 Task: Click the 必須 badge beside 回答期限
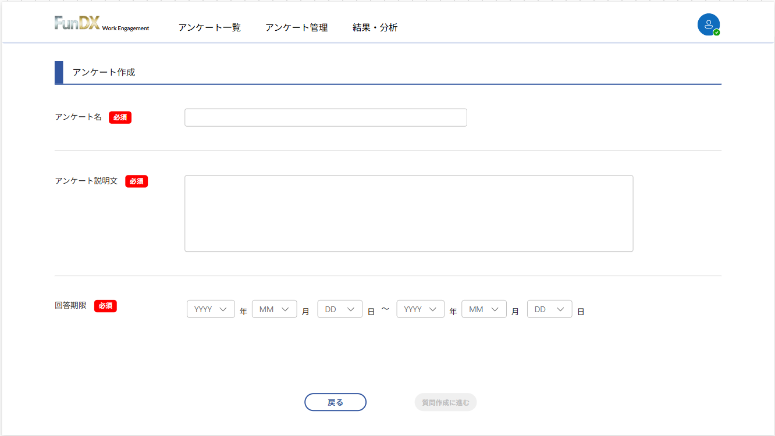105,306
